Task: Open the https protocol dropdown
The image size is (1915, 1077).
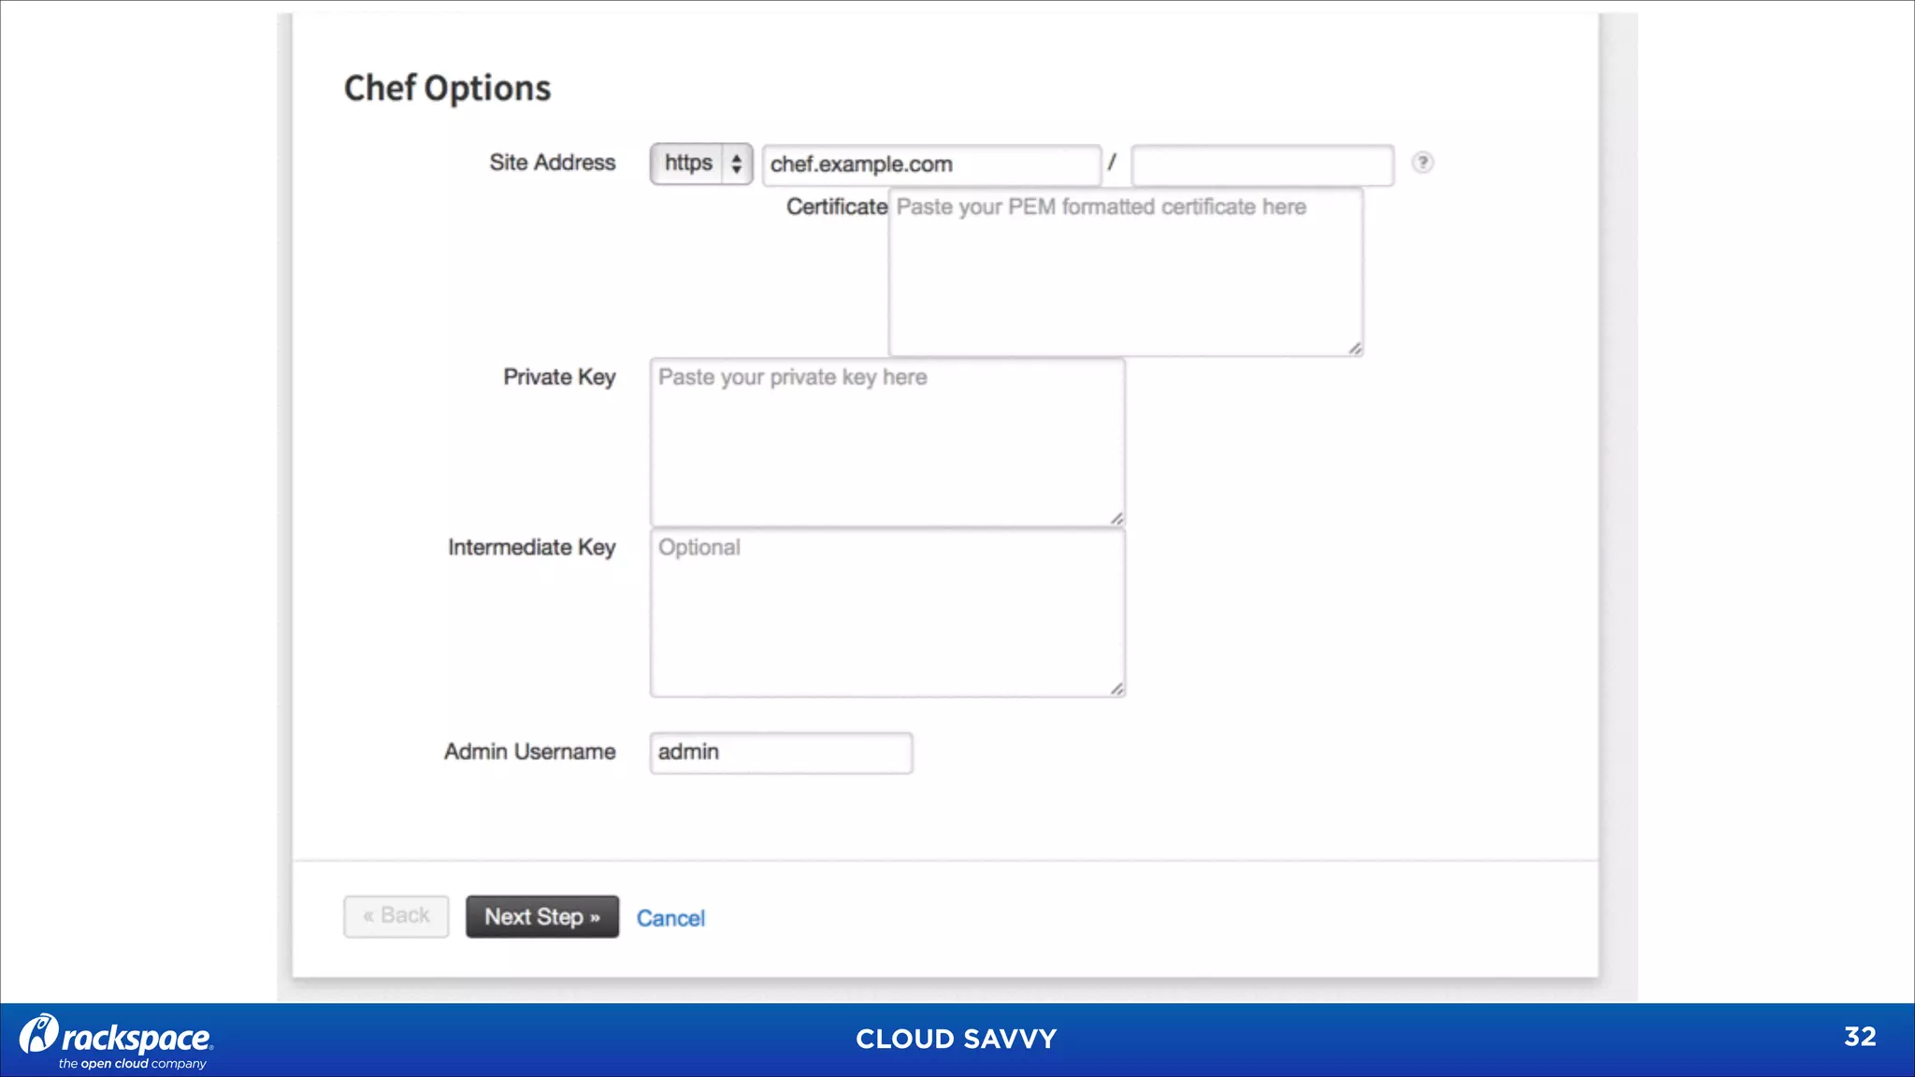Action: 701,164
